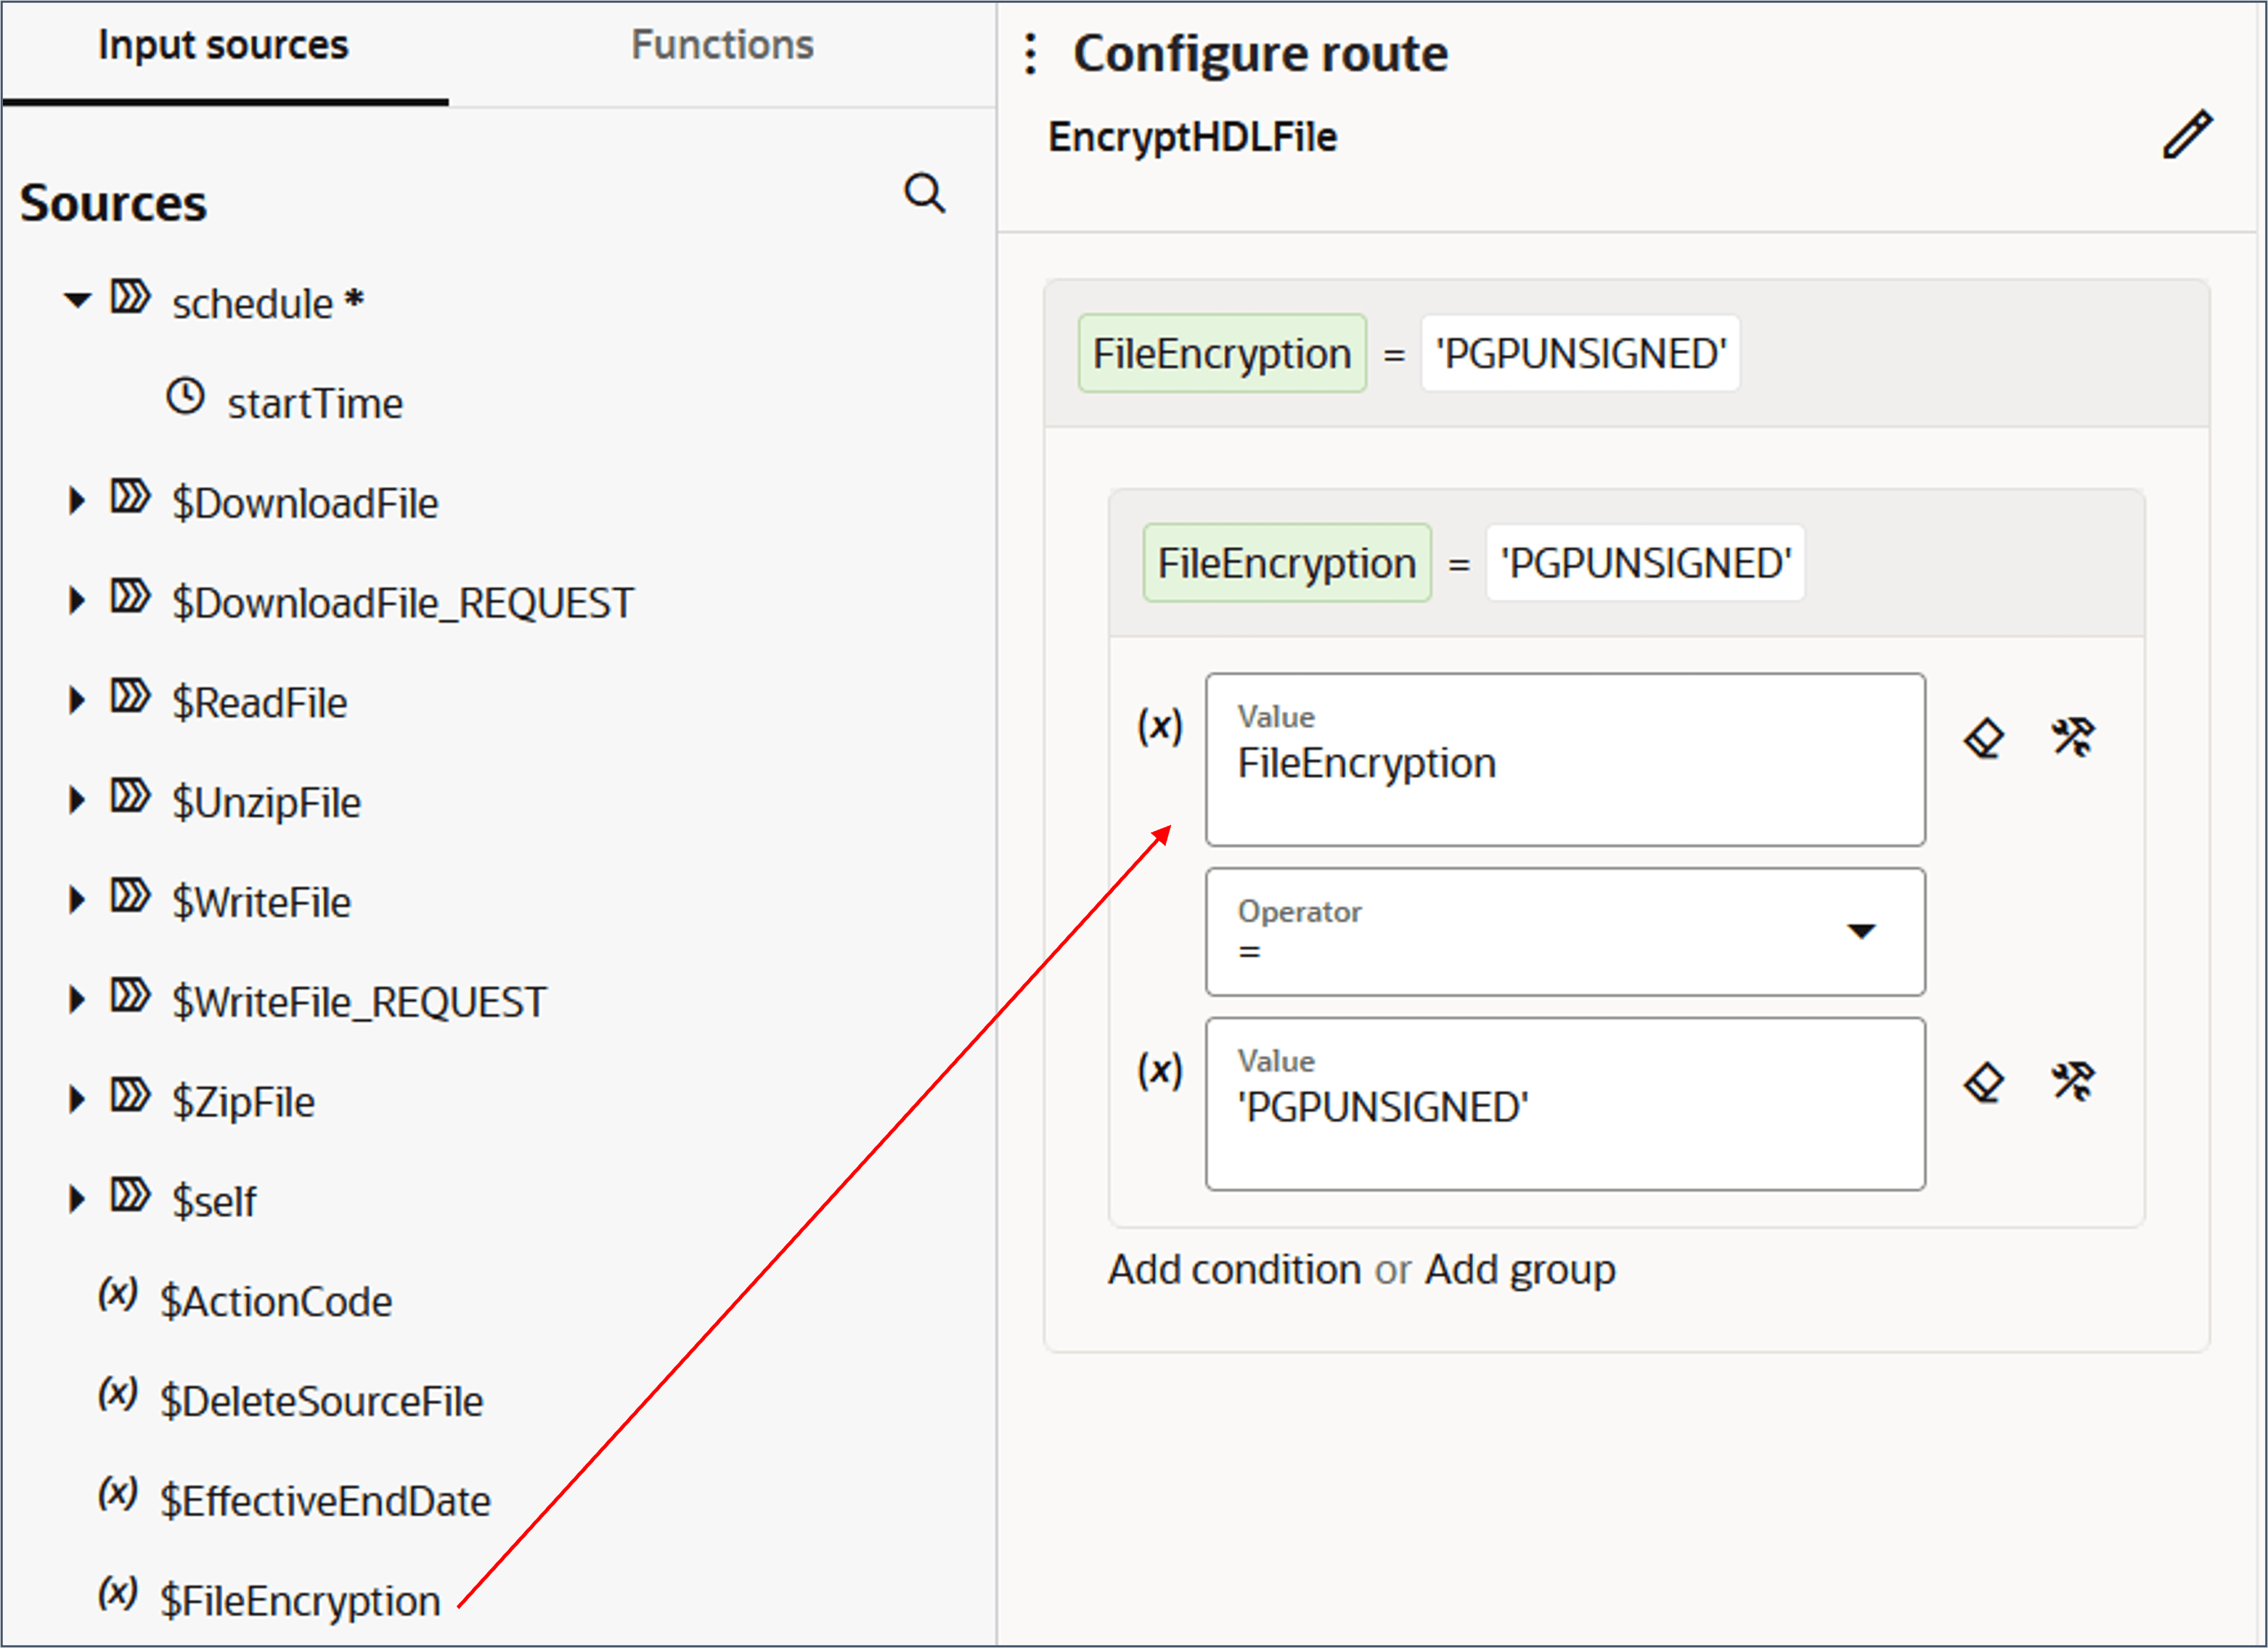Click eraser icon beside FileEncryption value
Viewport: 2268px width, 1648px height.
point(1984,739)
